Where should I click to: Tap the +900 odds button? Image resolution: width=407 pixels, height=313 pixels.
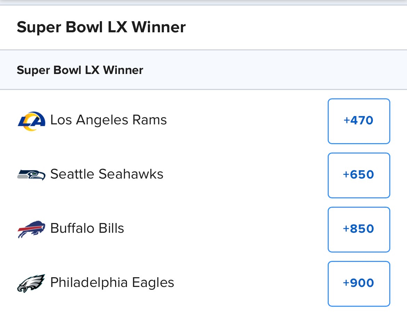point(359,283)
